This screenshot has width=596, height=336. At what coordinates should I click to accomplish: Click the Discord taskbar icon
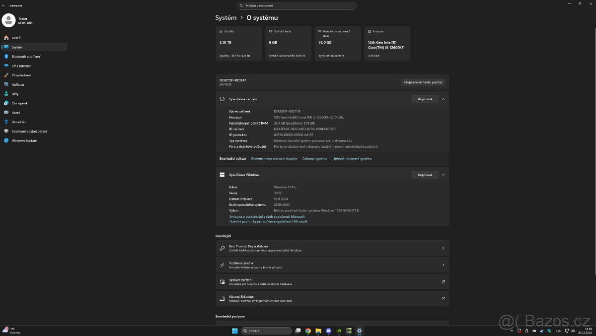[329, 331]
